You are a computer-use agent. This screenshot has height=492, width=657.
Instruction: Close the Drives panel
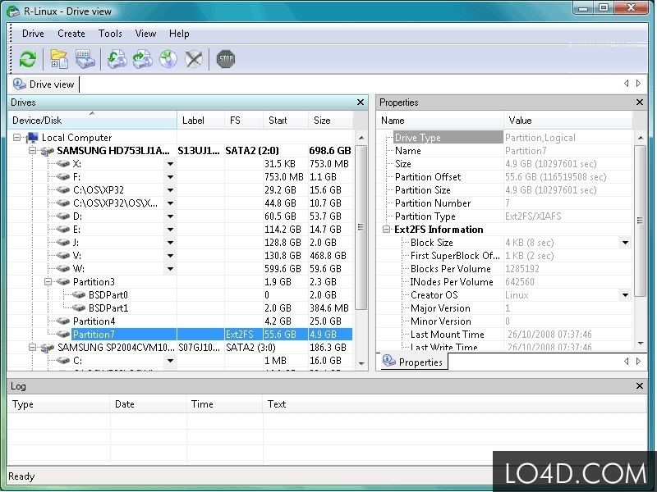tap(361, 102)
